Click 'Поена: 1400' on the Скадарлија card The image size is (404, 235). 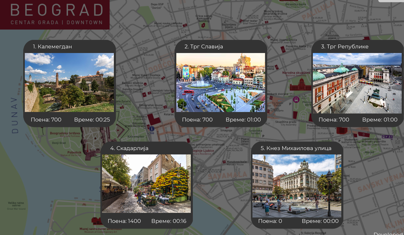coord(124,221)
